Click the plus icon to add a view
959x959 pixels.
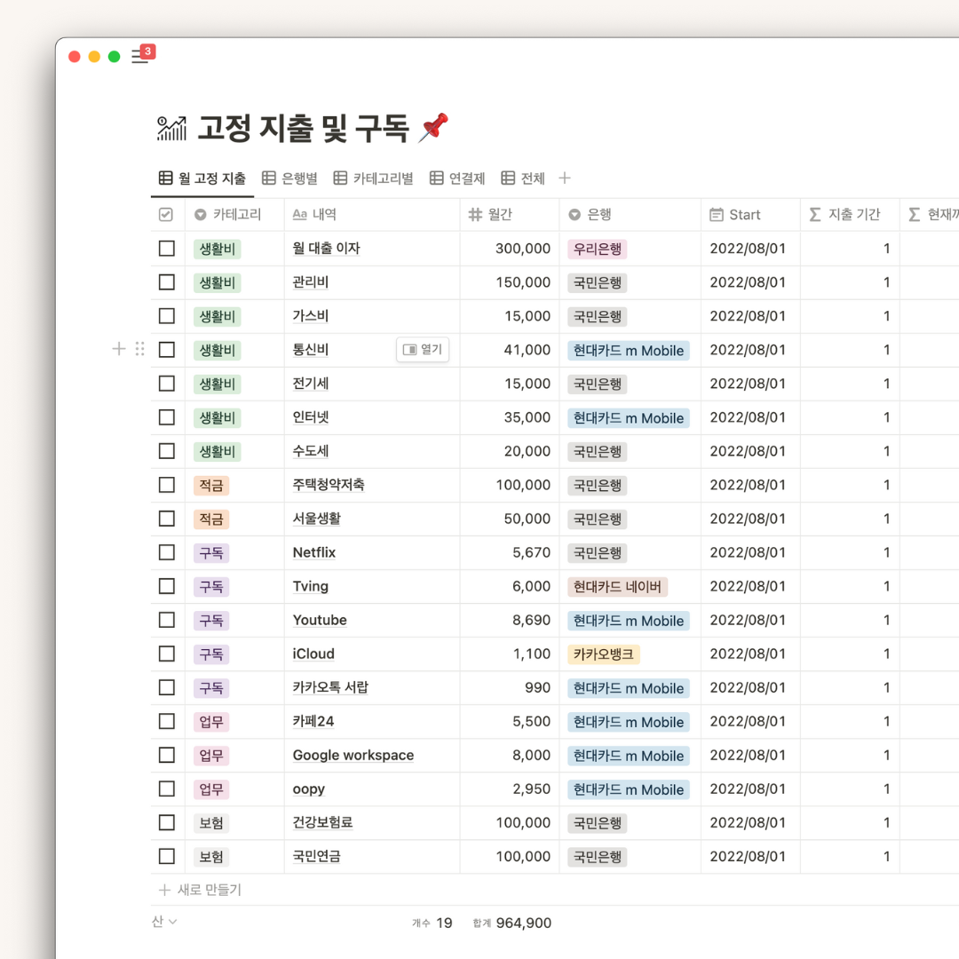tap(565, 178)
